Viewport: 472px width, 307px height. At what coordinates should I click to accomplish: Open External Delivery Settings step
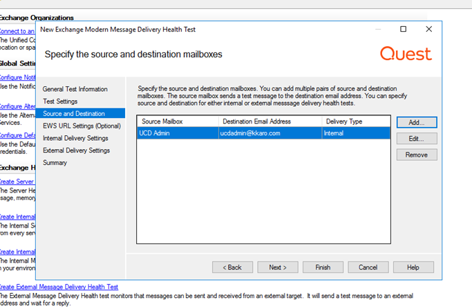click(x=77, y=150)
